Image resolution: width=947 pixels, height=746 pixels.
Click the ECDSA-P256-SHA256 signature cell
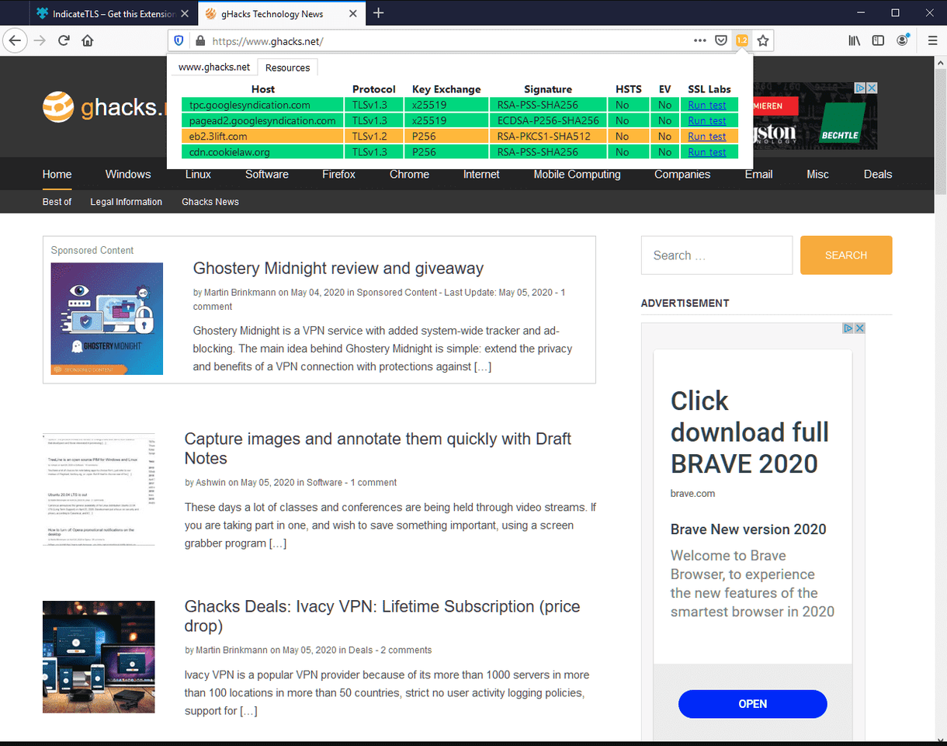[548, 120]
